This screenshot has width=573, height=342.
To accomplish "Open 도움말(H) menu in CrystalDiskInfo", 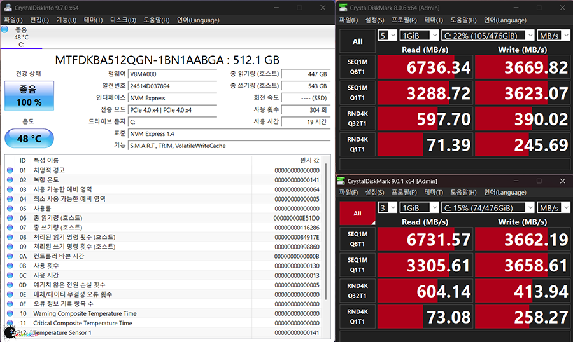I will (x=157, y=20).
